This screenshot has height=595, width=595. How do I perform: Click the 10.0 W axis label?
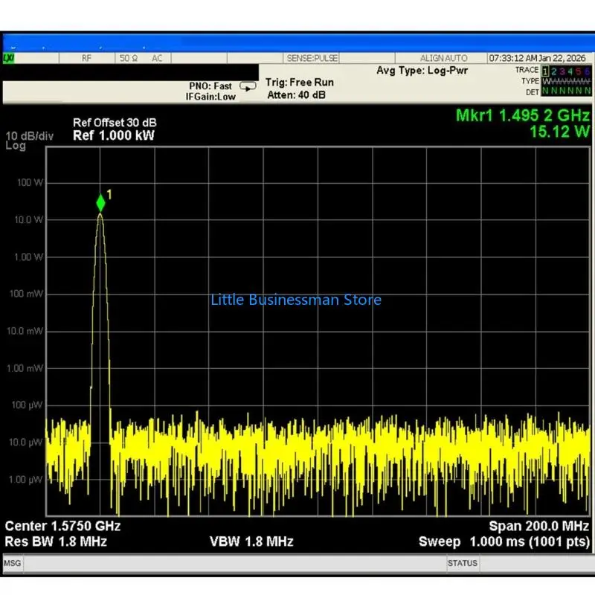28,219
